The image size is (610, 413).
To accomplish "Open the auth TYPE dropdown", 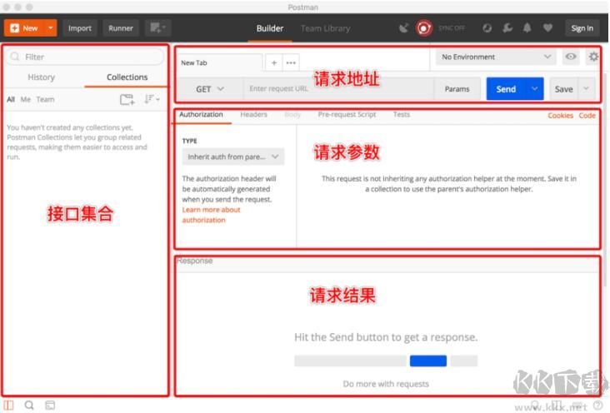I will (232, 157).
